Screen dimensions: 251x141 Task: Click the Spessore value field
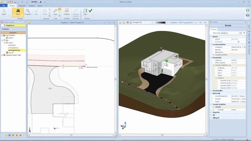tap(238, 50)
